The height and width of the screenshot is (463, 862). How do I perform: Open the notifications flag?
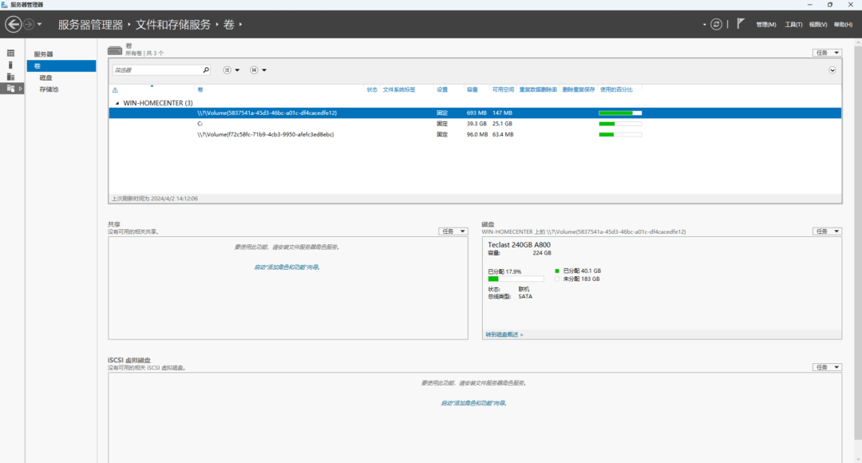point(741,24)
